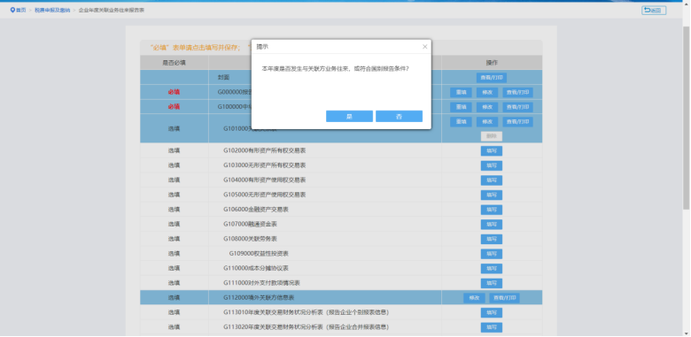This screenshot has height=337, width=691.
Task: Click 修改 for G112000境外关联方信息表
Action: 474,298
